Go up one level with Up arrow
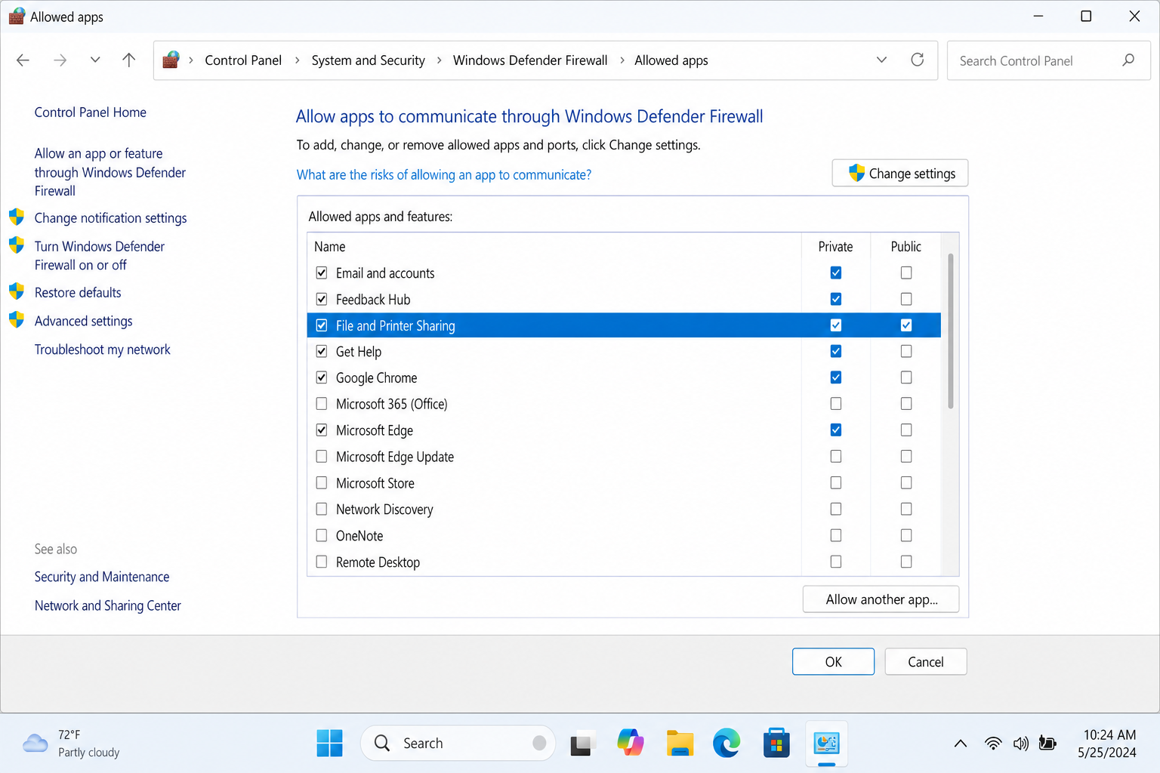1160x773 pixels. click(129, 60)
